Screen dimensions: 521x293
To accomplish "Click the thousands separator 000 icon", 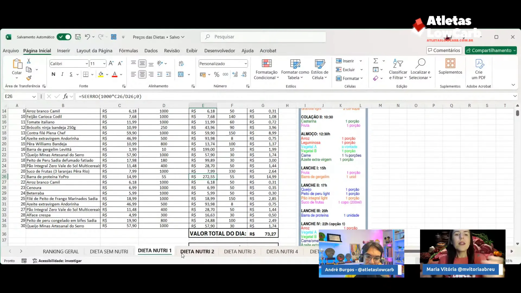I will click(225, 74).
